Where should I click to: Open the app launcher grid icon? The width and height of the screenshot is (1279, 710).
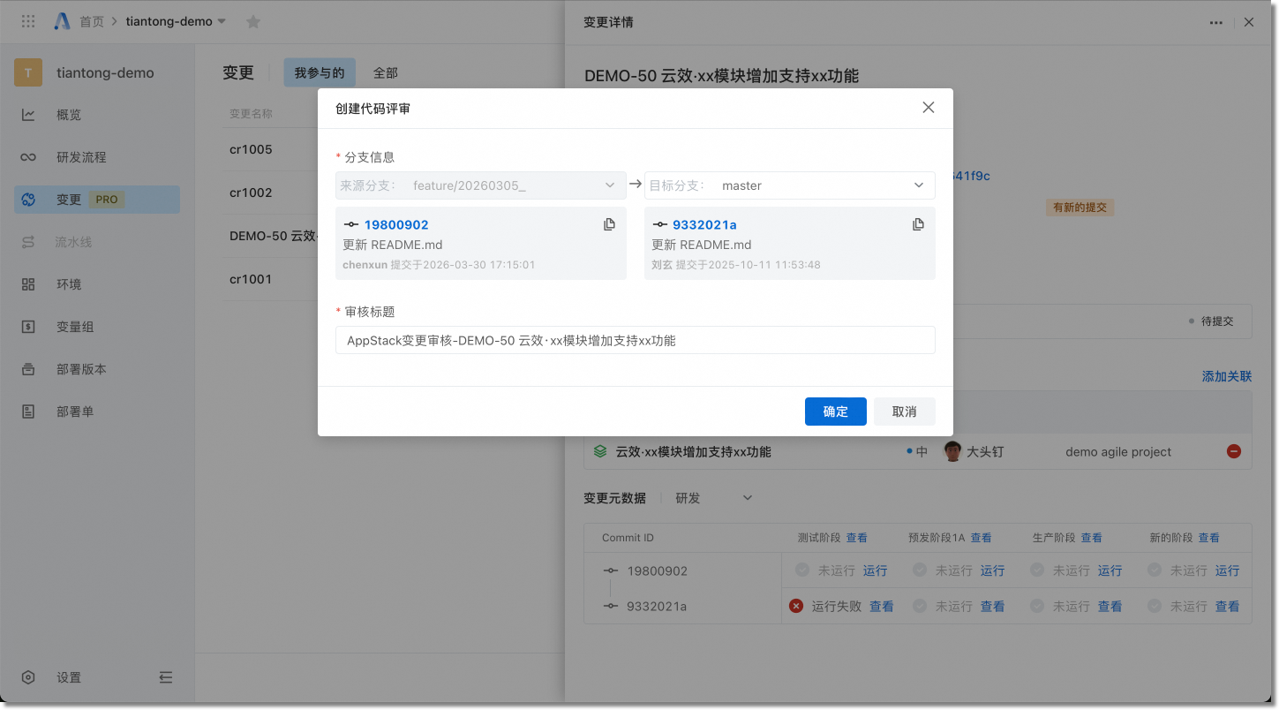(x=28, y=21)
